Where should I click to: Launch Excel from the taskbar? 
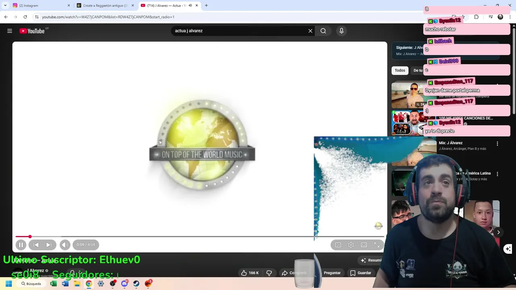coord(53,284)
